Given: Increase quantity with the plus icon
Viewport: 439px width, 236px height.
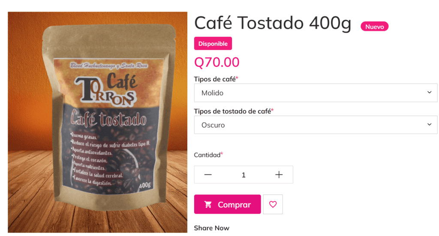Looking at the screenshot, I should (279, 175).
